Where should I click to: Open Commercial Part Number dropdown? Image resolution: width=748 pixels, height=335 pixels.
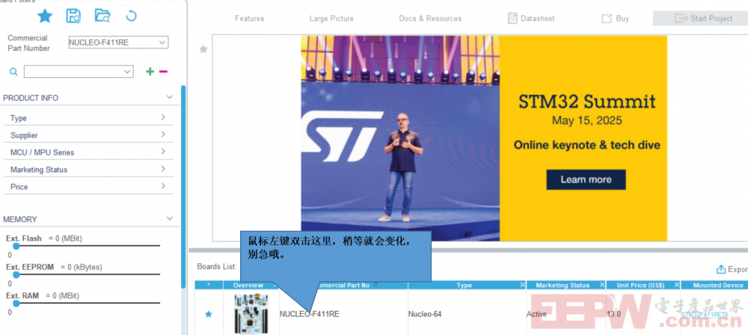[118, 43]
